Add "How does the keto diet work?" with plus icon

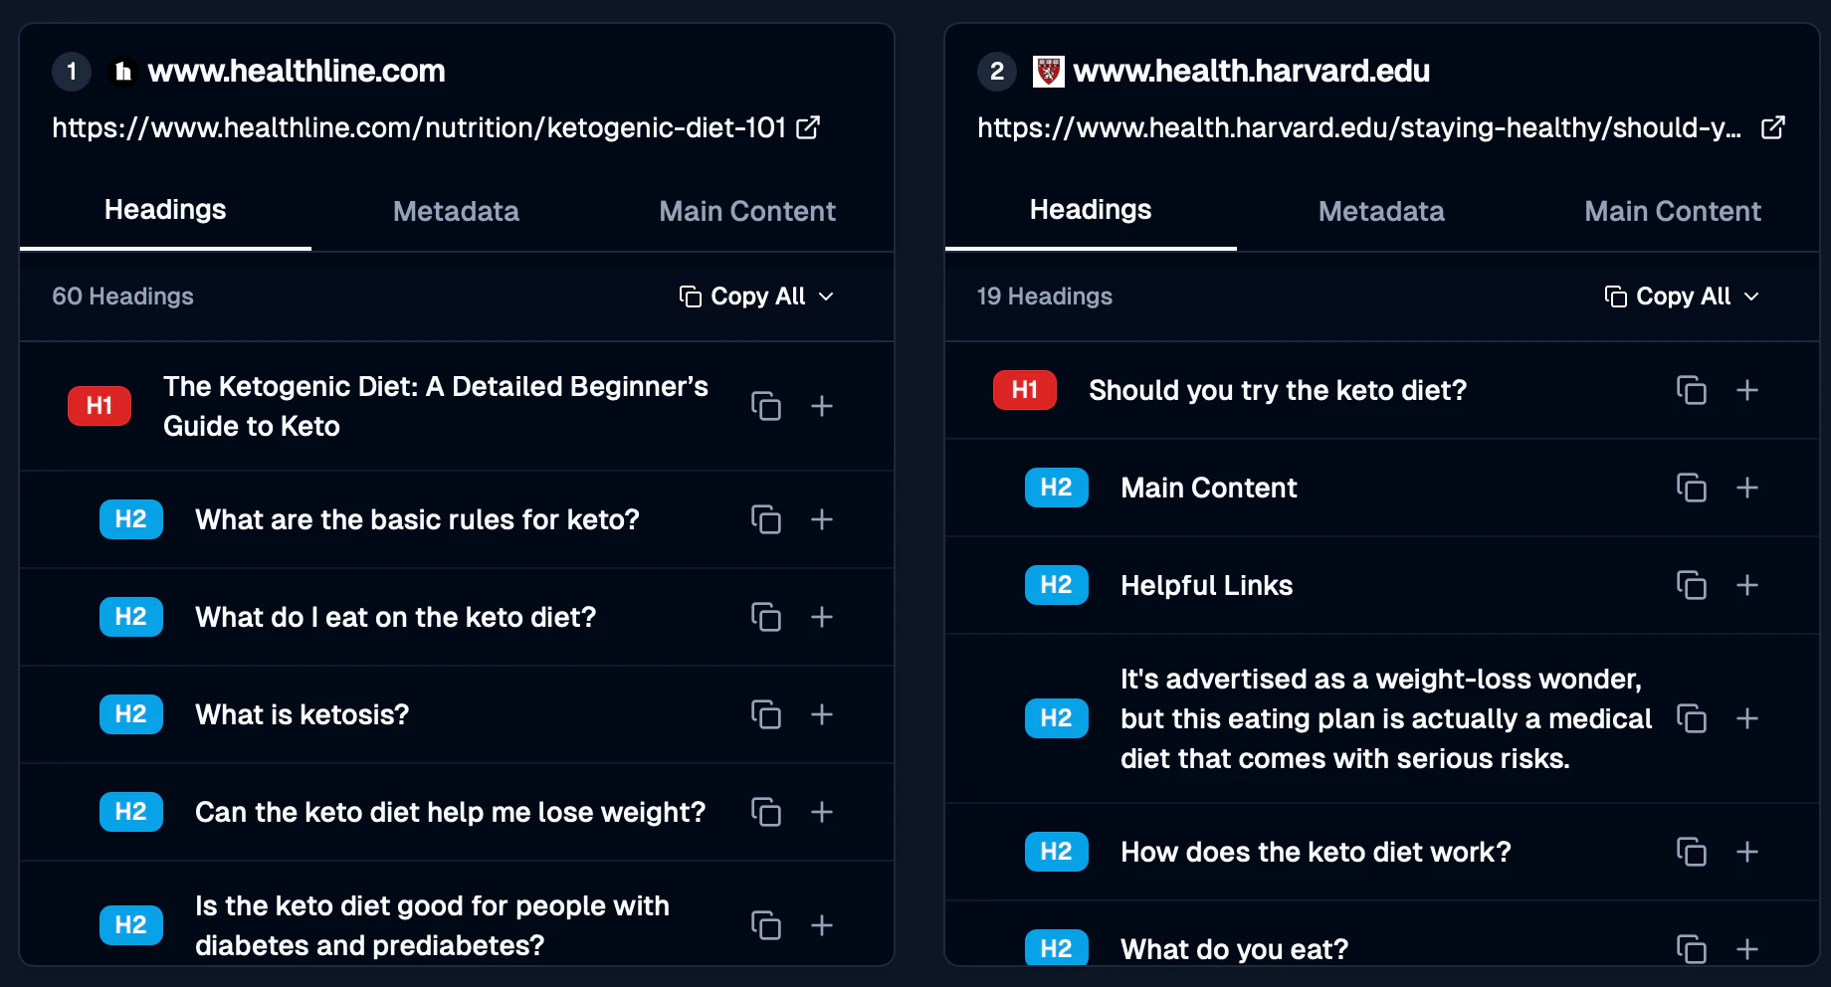[x=1748, y=852]
